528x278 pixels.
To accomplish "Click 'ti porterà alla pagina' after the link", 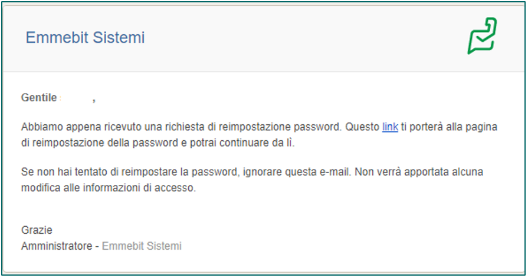I will [449, 127].
